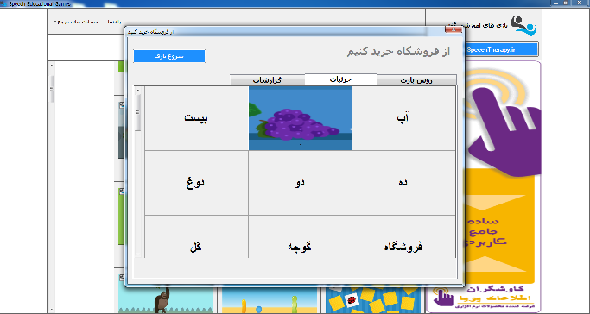
Task: Choose the دوغ word cell
Action: (196, 183)
